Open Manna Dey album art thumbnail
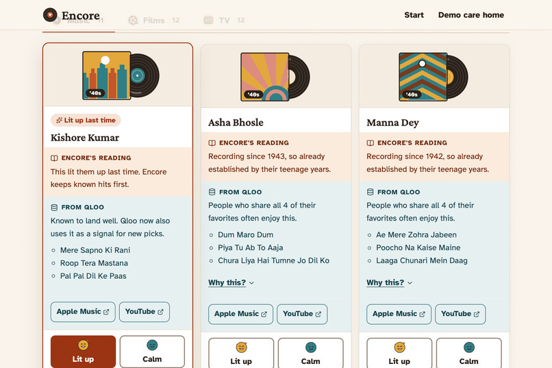 pyautogui.click(x=433, y=77)
